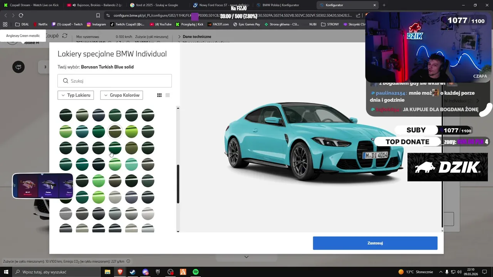This screenshot has height=277, width=493.
Task: Open the apps grid icon in bookmarks bar
Action: [5, 24]
